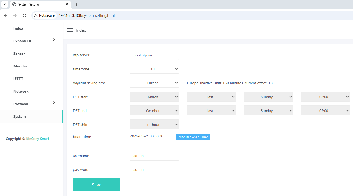Click the 'username' label
Screen dimensions: 353x196
81,156
